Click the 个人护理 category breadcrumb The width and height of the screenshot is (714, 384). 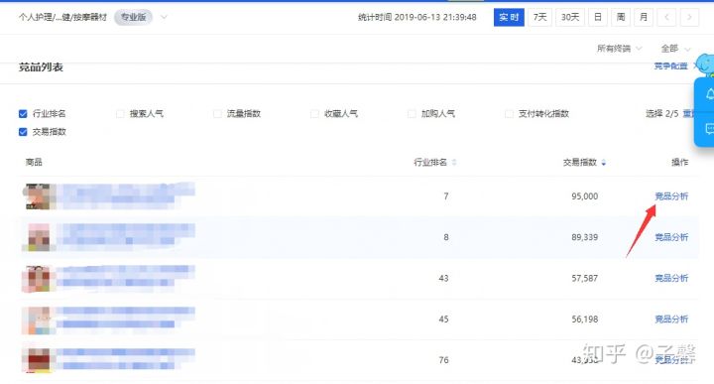pos(62,17)
